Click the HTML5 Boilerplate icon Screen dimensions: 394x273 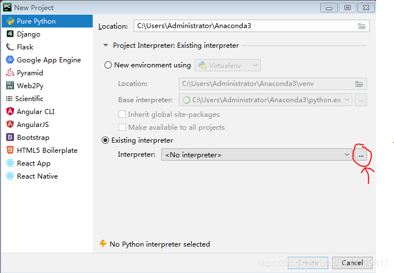tap(10, 150)
